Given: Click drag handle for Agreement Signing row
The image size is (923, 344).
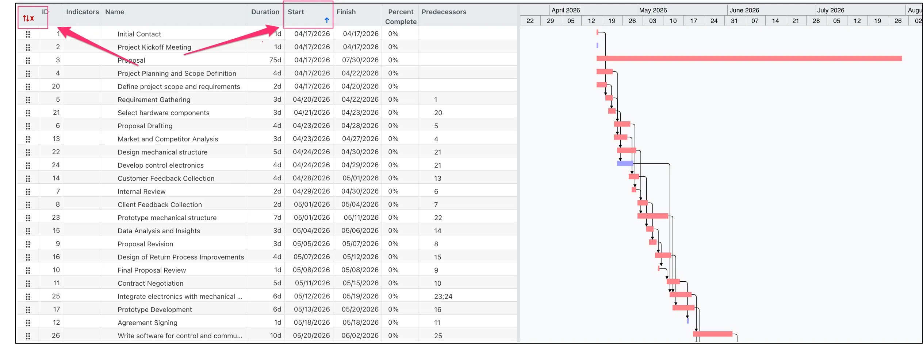Looking at the screenshot, I should click(x=28, y=323).
